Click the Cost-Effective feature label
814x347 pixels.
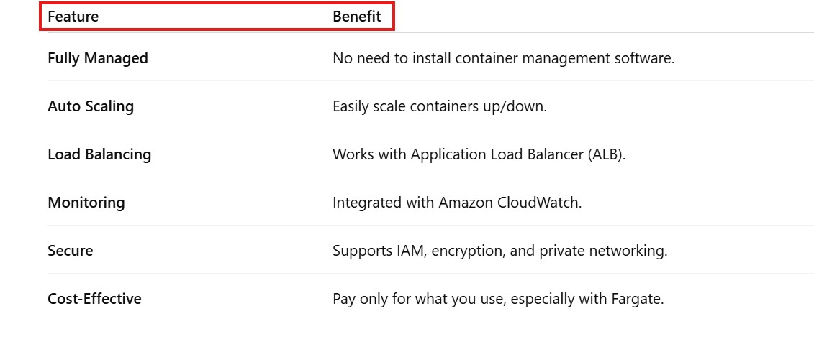[x=94, y=299]
